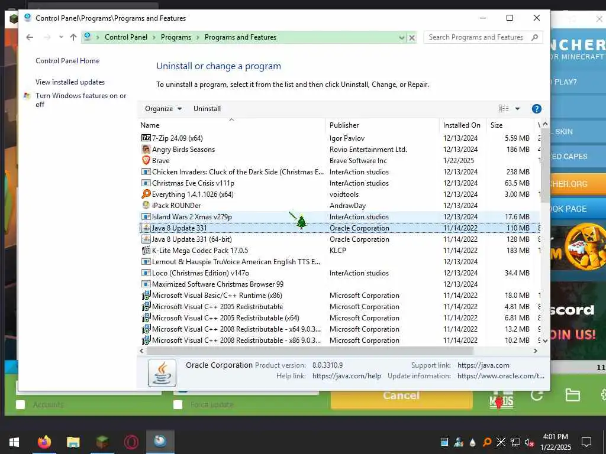
Task: Click Cancel button in launcher window
Action: (x=401, y=396)
